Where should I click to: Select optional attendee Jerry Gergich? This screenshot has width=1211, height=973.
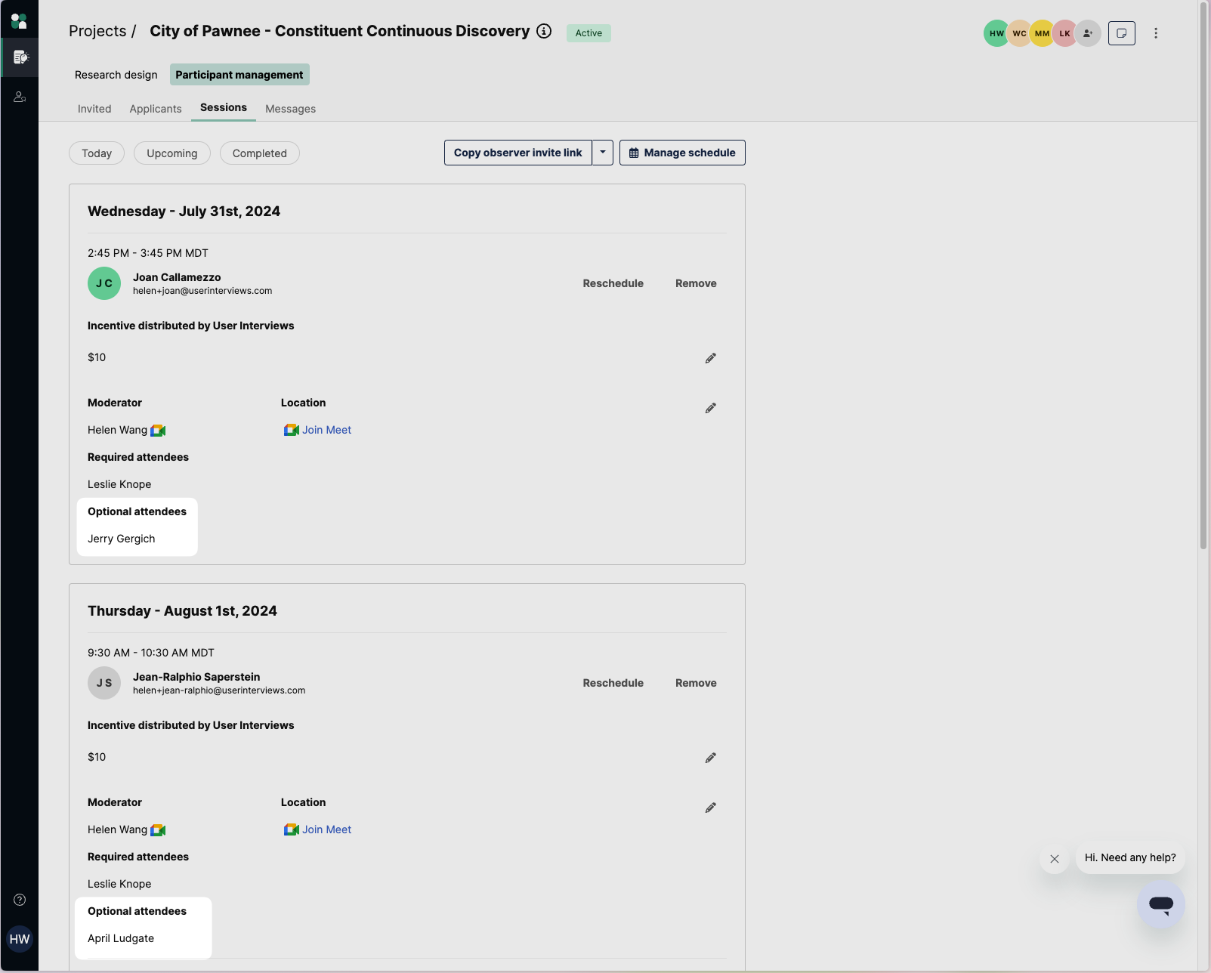[122, 539]
